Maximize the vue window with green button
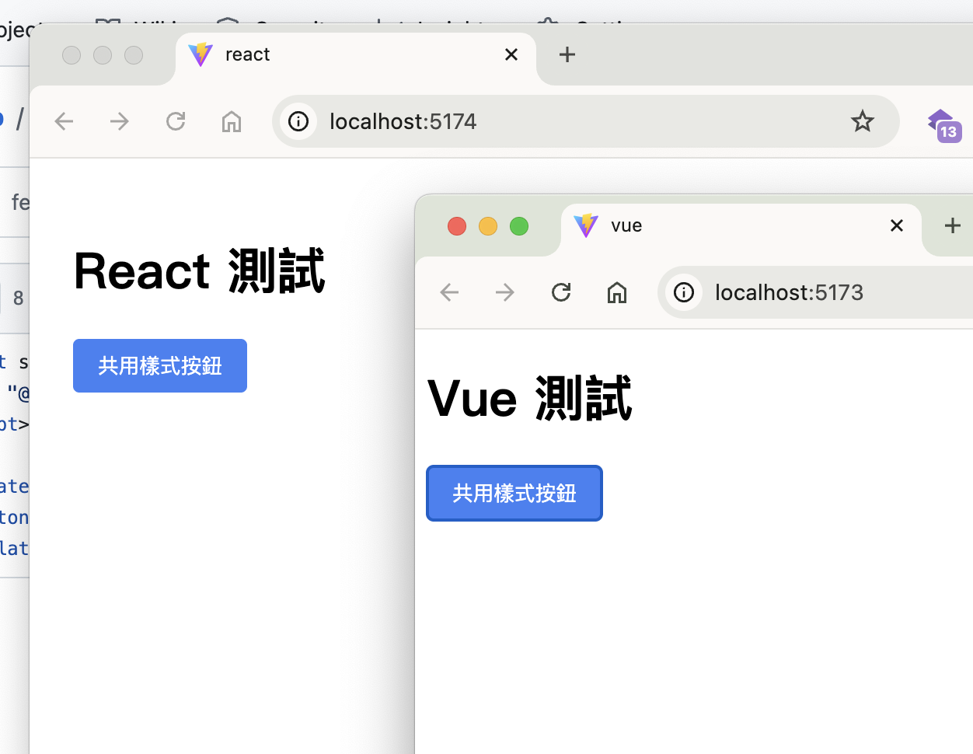This screenshot has height=754, width=973. click(x=519, y=226)
